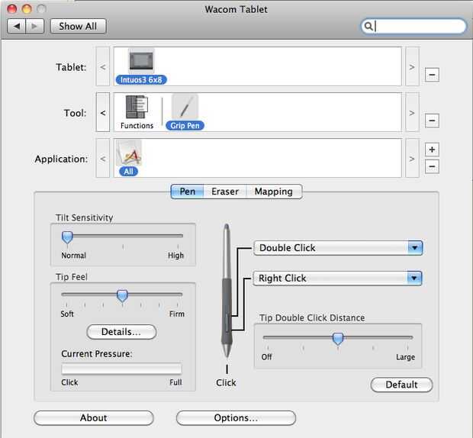This screenshot has height=438, width=473.
Task: Click the Tilt Sensitivity slider handle
Action: 67,237
